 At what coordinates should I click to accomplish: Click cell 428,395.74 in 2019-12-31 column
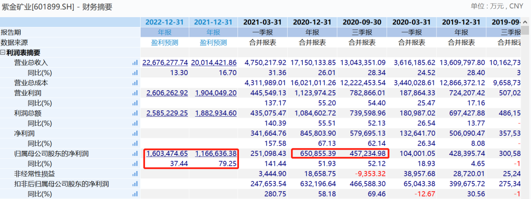(x=466, y=154)
